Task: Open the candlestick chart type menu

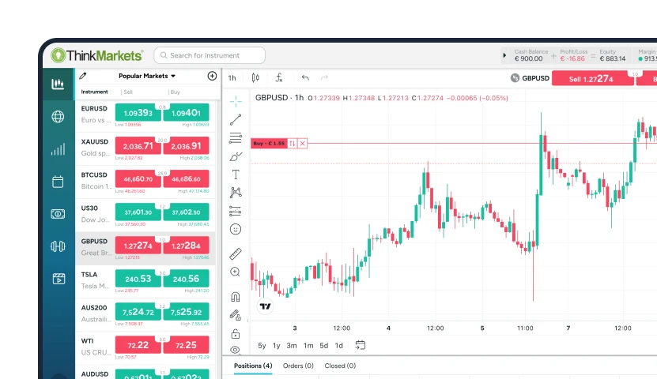Action: [x=255, y=77]
